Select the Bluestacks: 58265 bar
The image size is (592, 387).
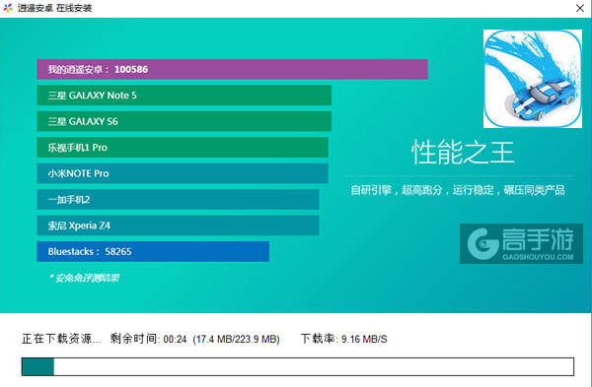pyautogui.click(x=153, y=251)
